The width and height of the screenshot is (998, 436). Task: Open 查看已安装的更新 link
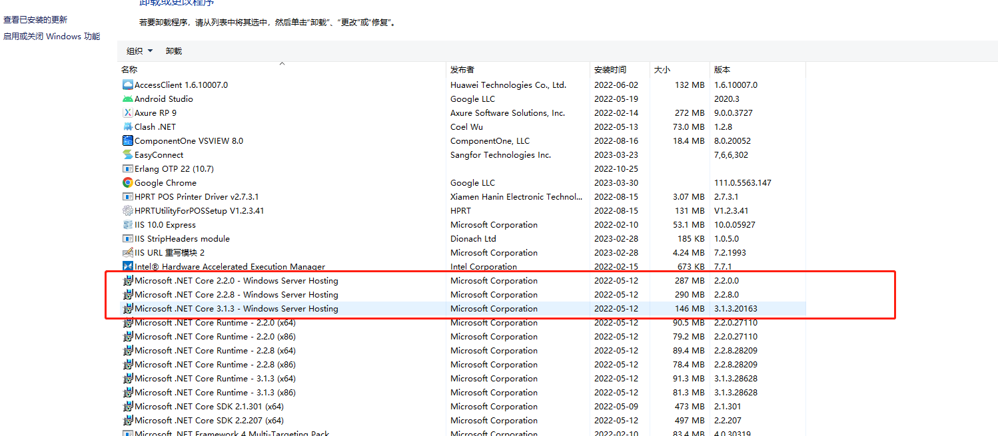tap(35, 20)
